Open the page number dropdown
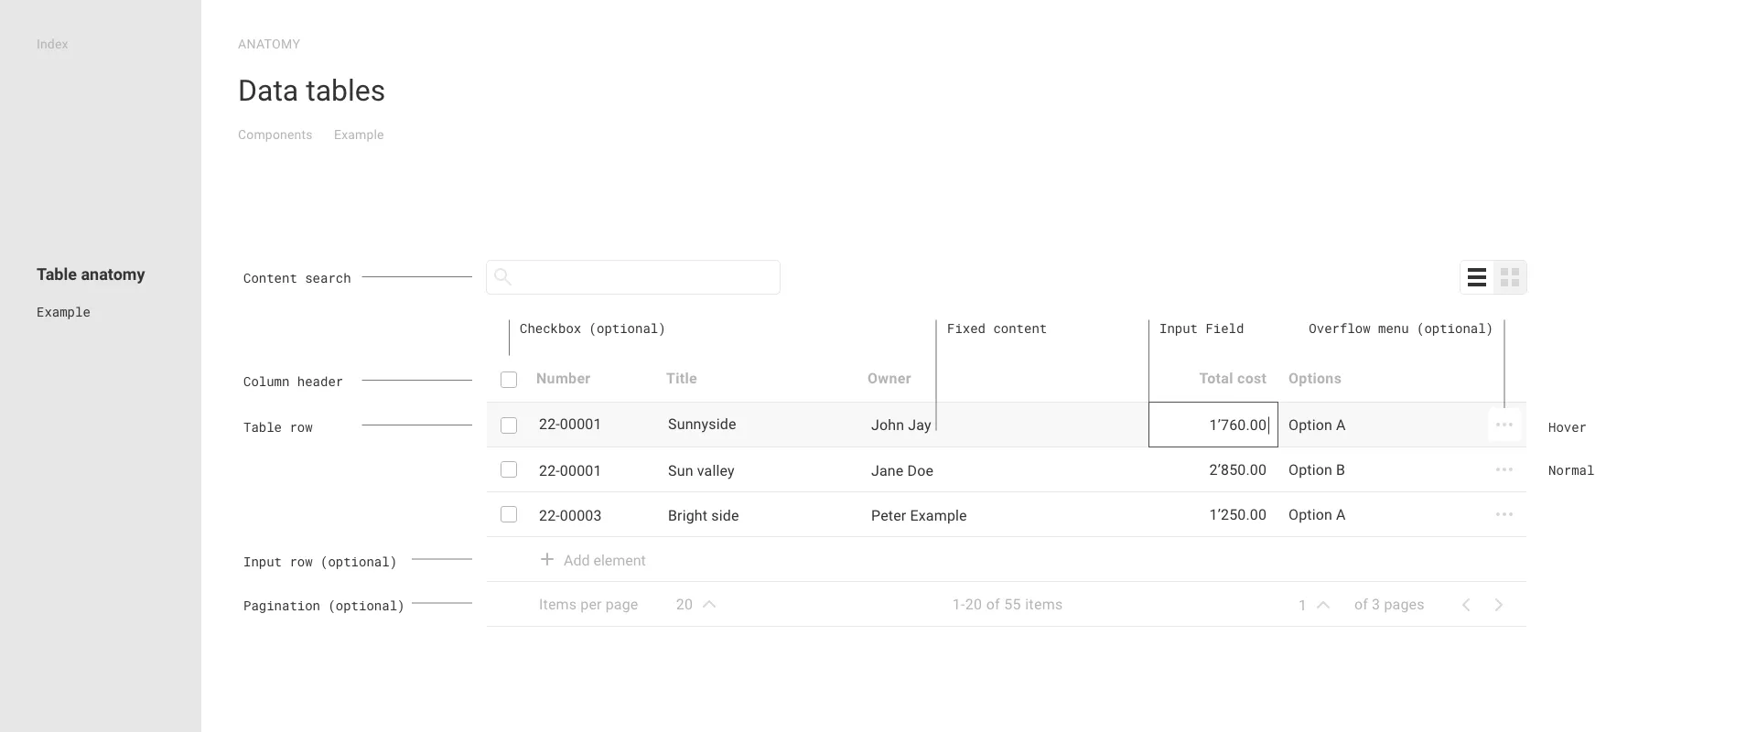 pyautogui.click(x=1322, y=605)
